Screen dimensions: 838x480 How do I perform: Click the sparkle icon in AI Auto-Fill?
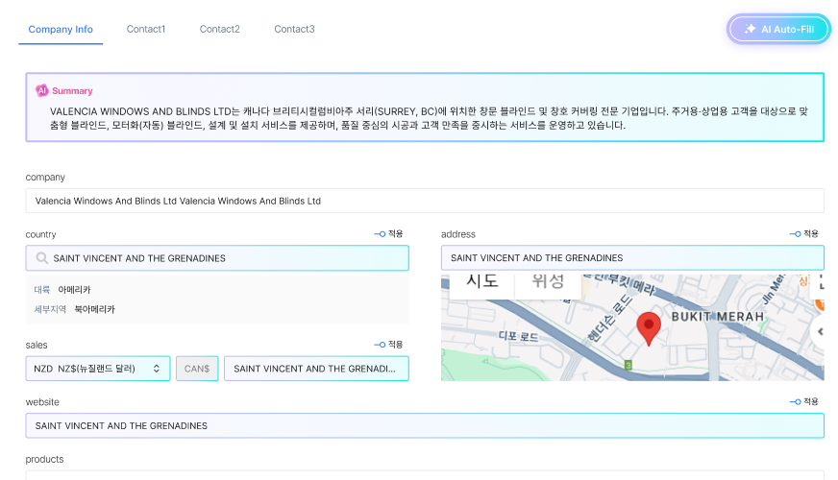click(x=750, y=30)
